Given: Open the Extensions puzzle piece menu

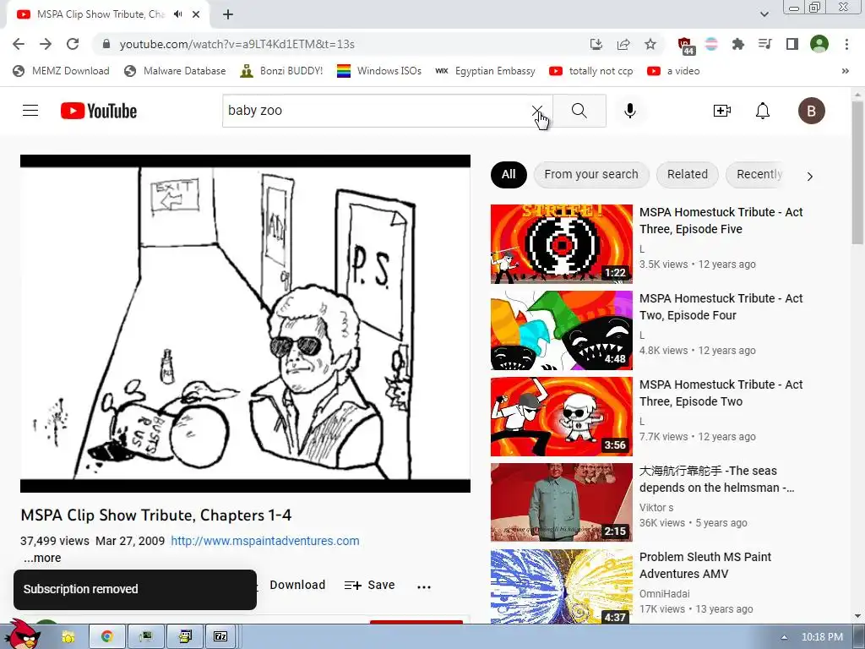Looking at the screenshot, I should click(738, 44).
